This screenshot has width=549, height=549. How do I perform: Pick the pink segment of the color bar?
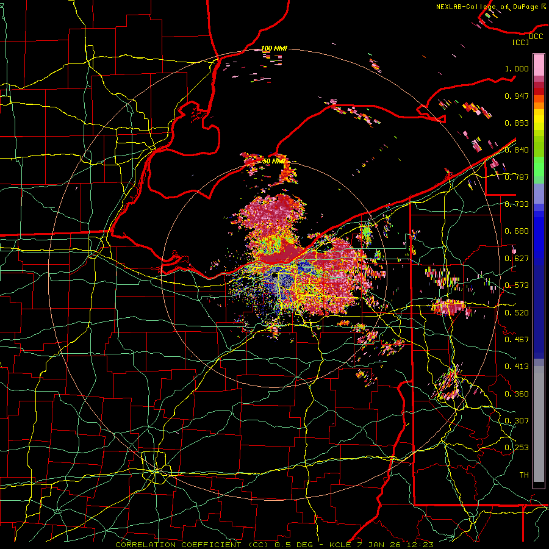[x=539, y=65]
